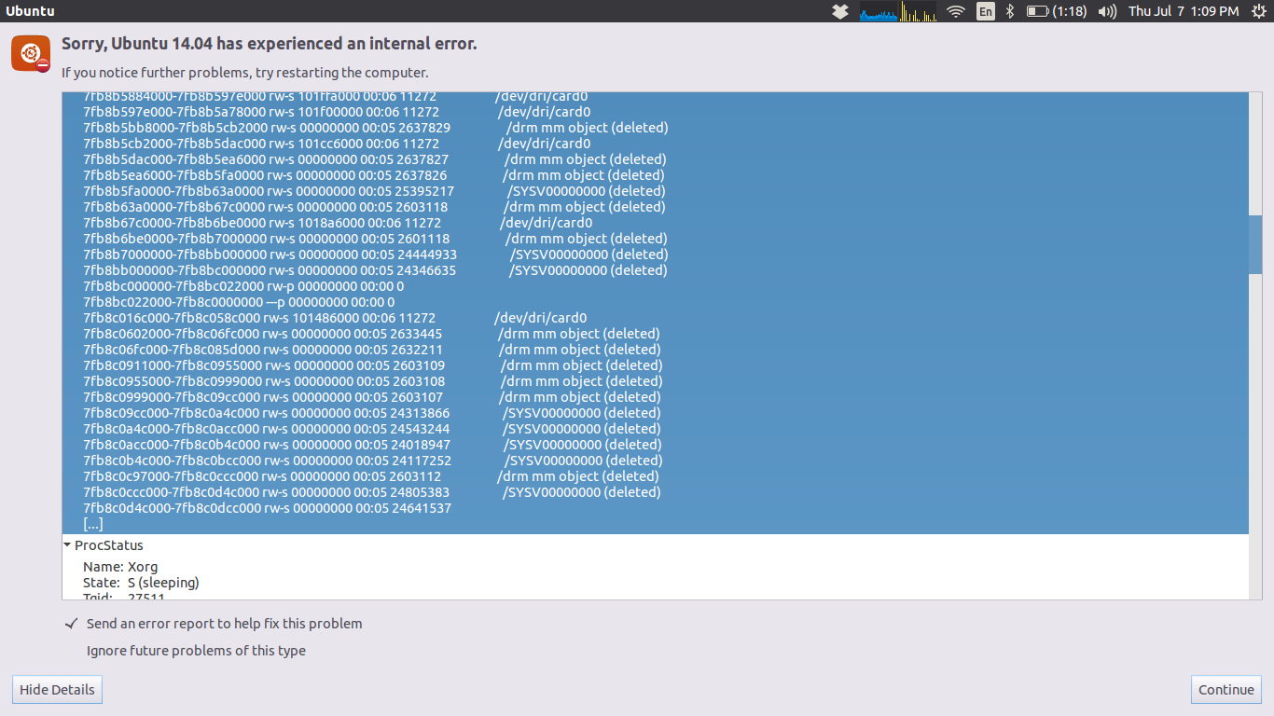Select the SYSV line with inode 24018947
The image size is (1274, 716).
coord(373,445)
